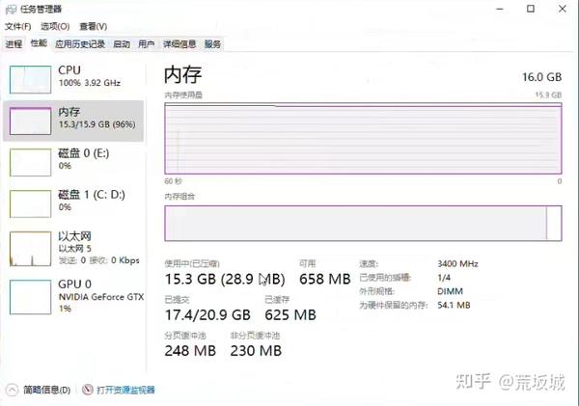Open the 选项(O) menu
The width and height of the screenshot is (579, 406).
(x=55, y=27)
